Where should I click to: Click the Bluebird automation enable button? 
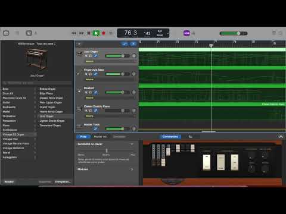pos(95,92)
